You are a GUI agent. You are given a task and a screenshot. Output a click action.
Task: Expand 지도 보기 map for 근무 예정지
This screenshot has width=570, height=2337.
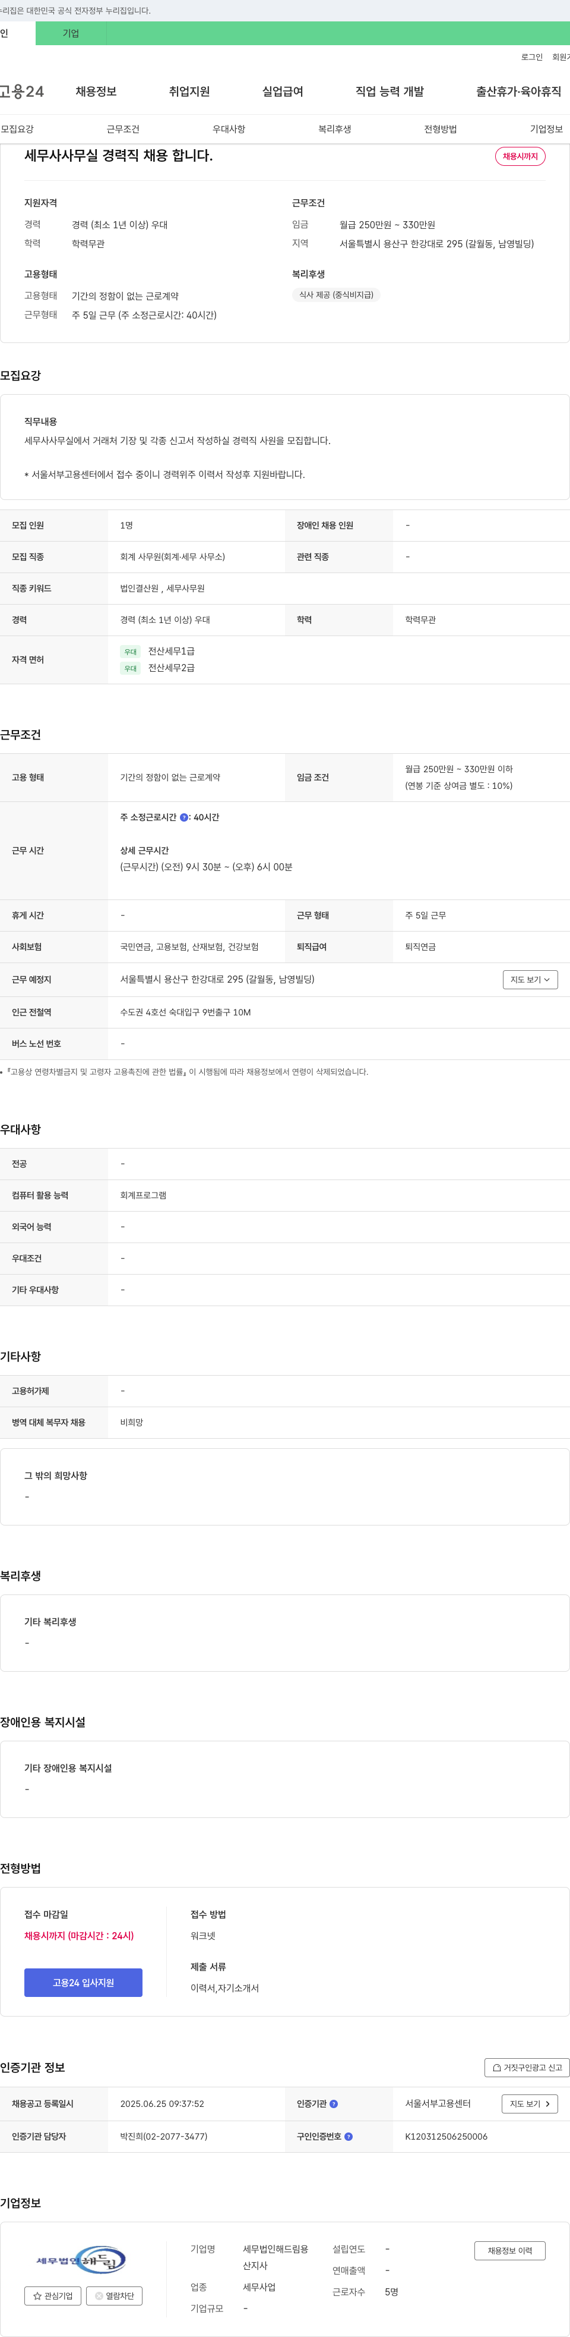pyautogui.click(x=530, y=980)
